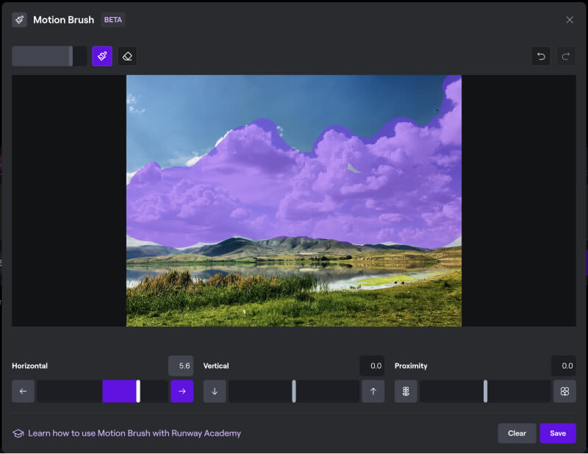Click the right arrow for Horizontal motion

tap(182, 391)
